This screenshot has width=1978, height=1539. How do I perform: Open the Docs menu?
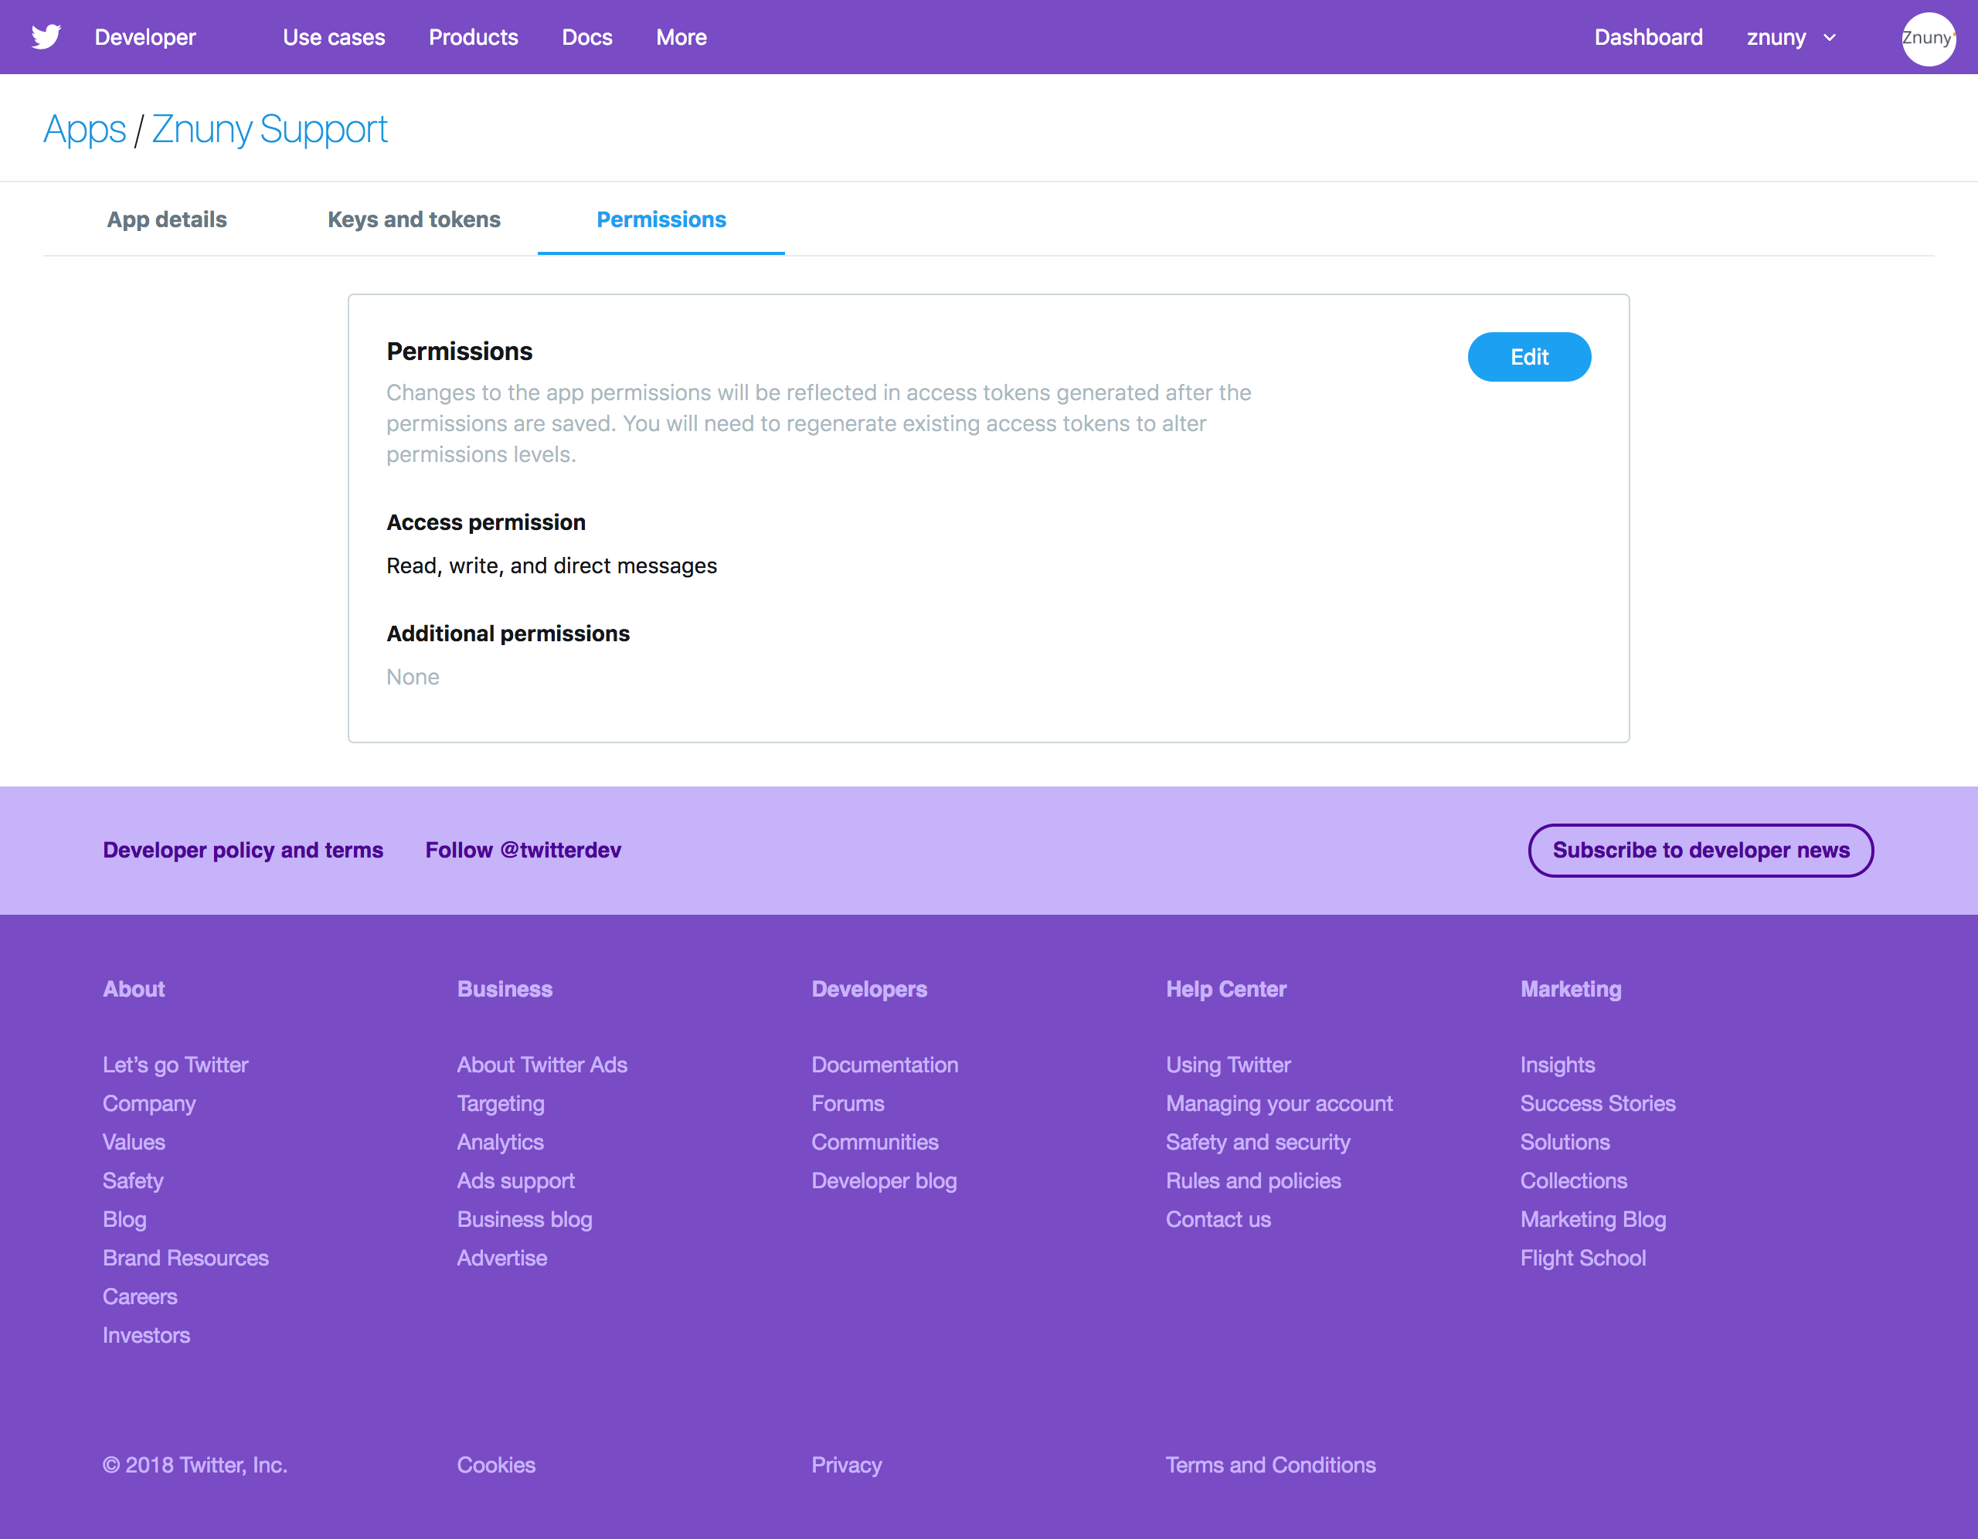(587, 37)
